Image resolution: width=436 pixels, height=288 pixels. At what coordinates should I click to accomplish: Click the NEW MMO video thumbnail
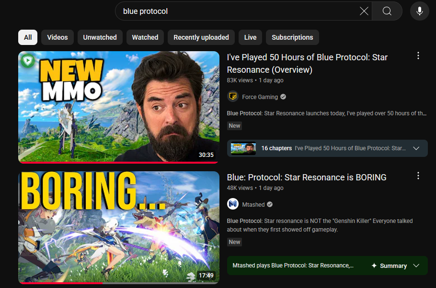coord(119,106)
